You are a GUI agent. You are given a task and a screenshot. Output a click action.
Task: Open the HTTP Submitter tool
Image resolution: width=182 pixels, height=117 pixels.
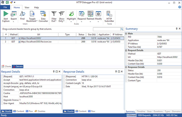109,16
